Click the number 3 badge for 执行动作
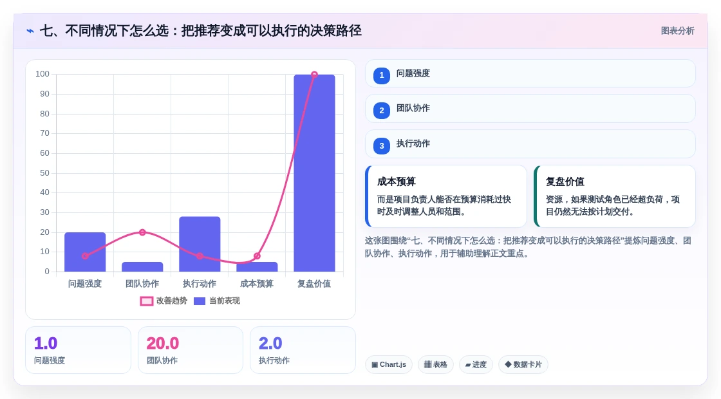The width and height of the screenshot is (721, 399). tap(382, 145)
